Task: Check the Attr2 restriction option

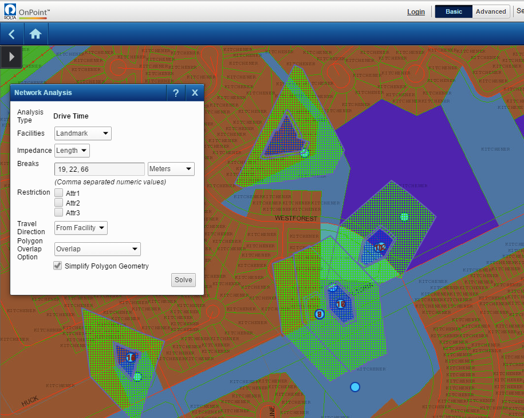Action: 58,203
